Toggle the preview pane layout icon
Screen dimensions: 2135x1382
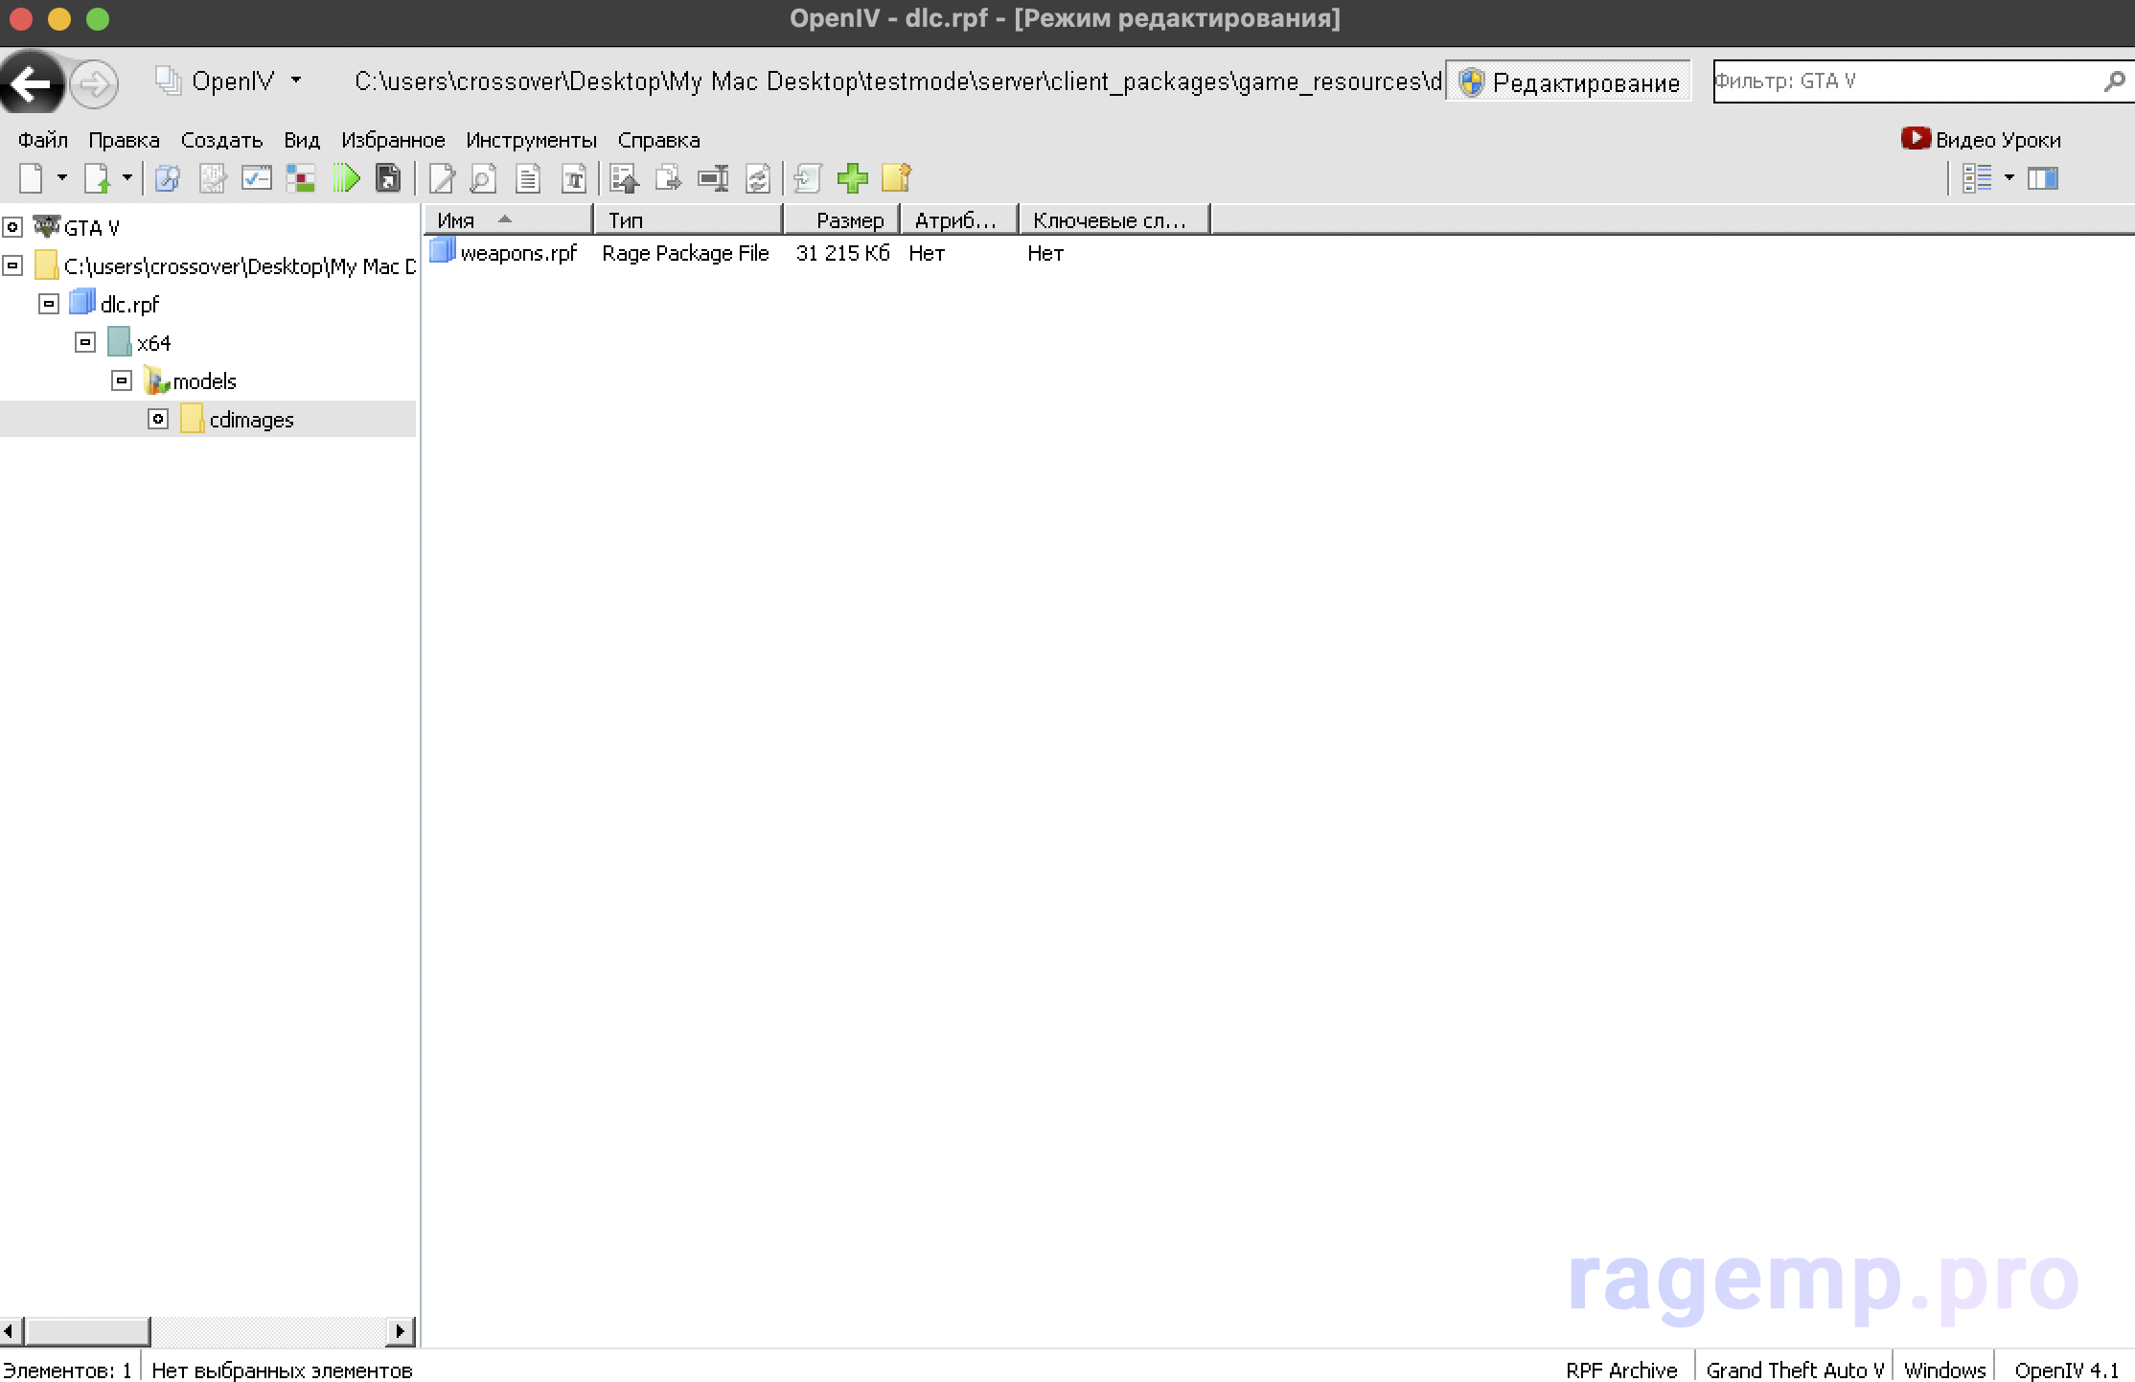(2042, 178)
